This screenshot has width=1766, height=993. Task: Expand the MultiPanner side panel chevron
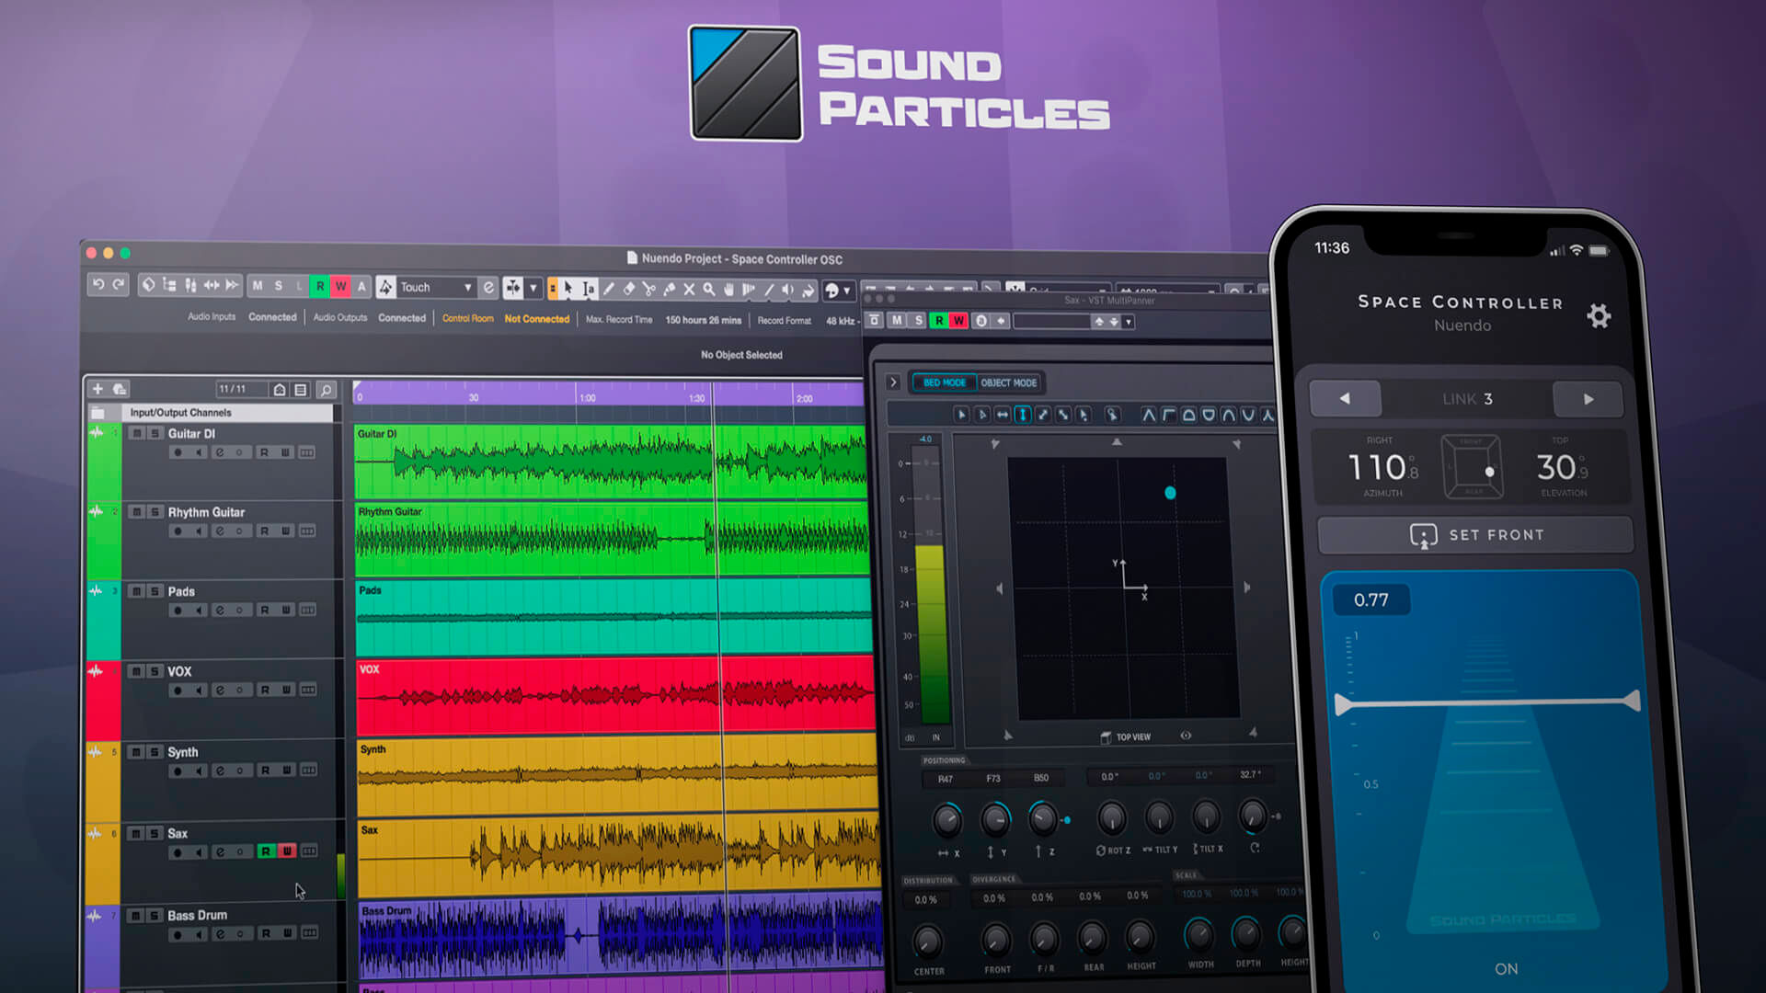[x=893, y=382]
